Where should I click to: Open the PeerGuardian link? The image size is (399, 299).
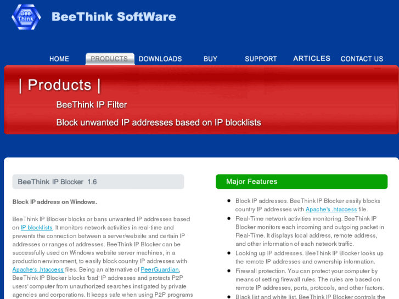(160, 269)
